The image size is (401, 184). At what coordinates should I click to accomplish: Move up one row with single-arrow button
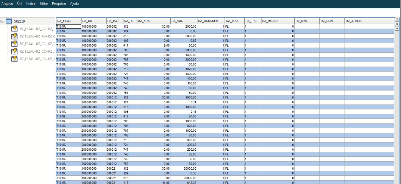tap(397, 28)
